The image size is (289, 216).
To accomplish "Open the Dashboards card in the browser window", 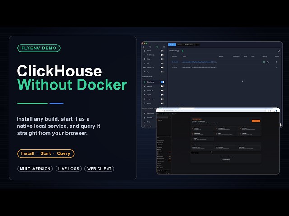I will (202, 134).
